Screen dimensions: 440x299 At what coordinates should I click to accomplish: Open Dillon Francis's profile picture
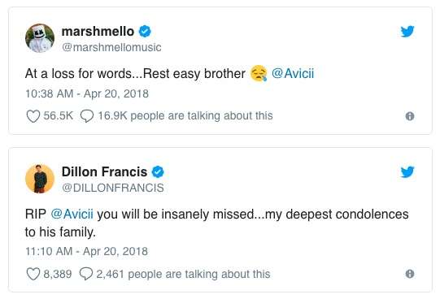[x=40, y=179]
